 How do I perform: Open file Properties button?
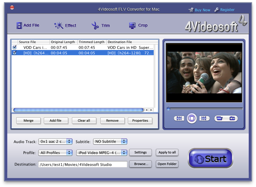pyautogui.click(x=140, y=121)
